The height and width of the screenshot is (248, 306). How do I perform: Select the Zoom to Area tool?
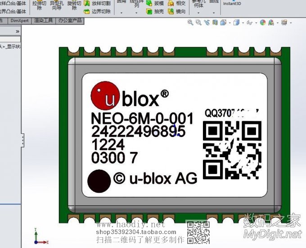[x=198, y=22]
